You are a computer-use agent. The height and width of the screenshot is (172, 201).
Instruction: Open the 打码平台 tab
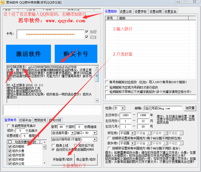pyautogui.click(x=25, y=120)
